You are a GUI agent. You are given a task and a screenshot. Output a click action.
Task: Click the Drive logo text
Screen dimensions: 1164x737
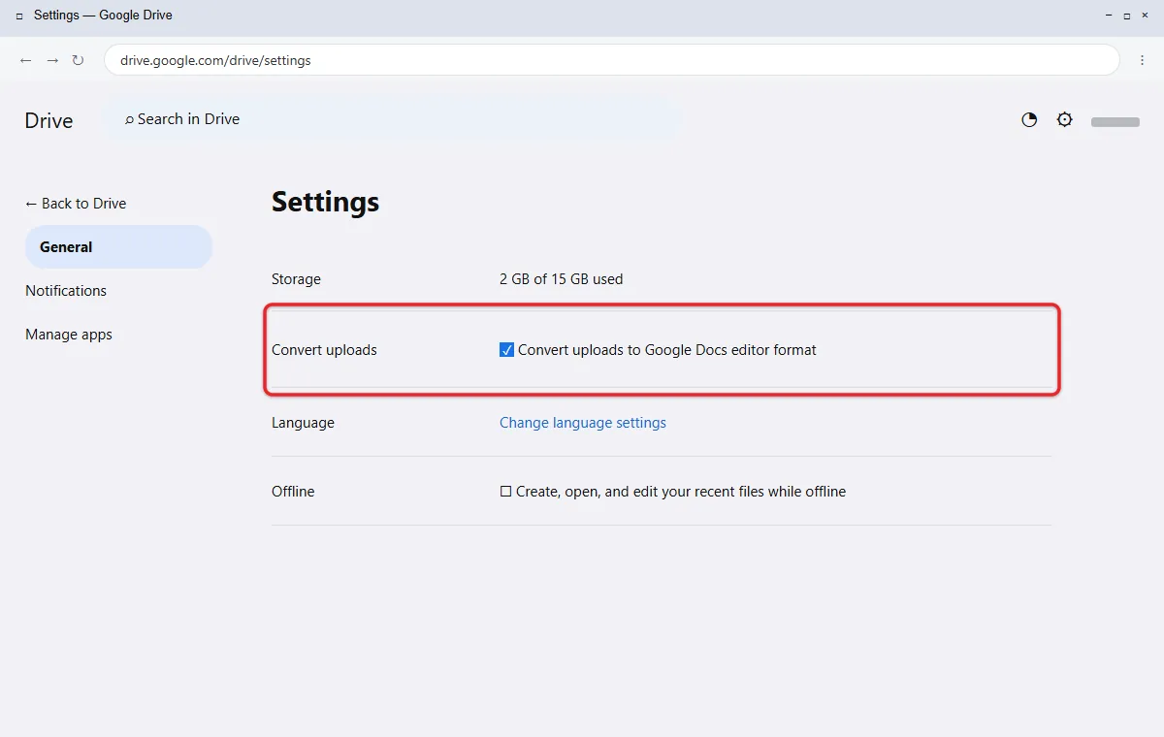(49, 120)
